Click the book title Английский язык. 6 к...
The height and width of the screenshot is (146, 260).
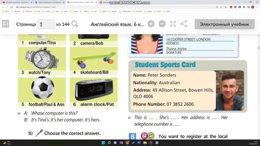[117, 24]
